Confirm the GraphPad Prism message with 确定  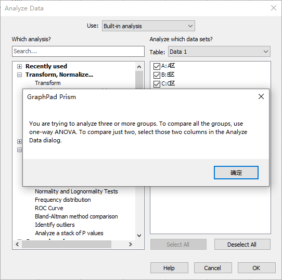(x=236, y=173)
